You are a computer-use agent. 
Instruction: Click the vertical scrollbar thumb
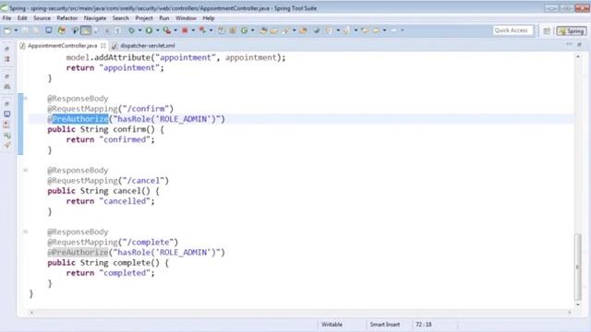coord(578,266)
